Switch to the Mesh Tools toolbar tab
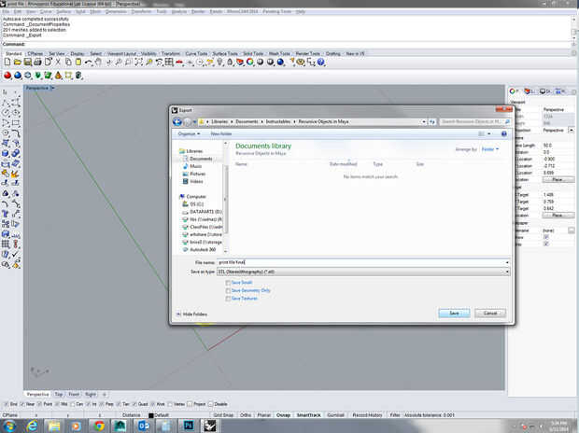The image size is (579, 433). [279, 53]
